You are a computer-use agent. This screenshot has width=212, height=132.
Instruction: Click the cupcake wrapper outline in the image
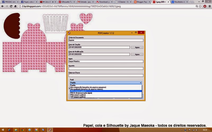(55, 23)
